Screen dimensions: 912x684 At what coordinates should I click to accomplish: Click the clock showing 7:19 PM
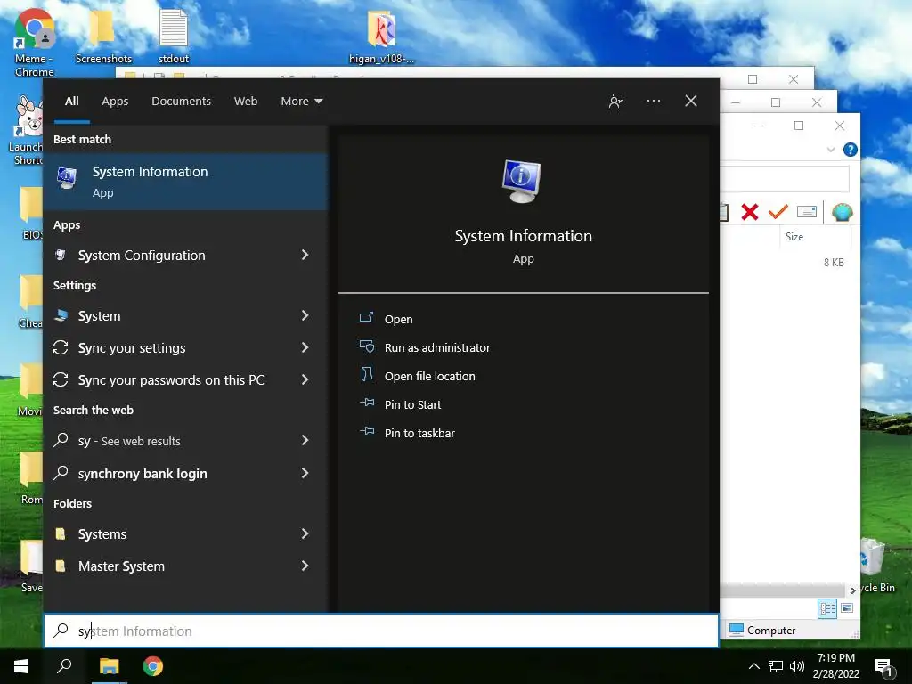[835, 658]
